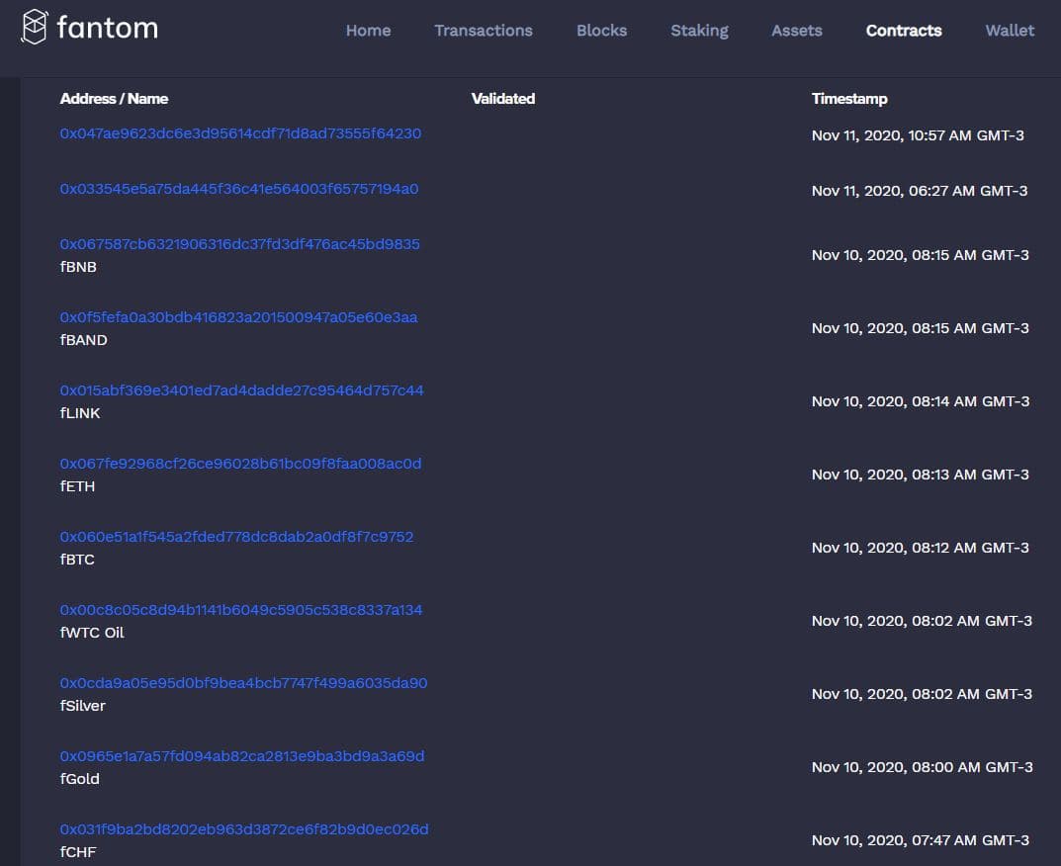Screen dimensions: 1061x866
Task: Open the Home menu item
Action: tap(368, 31)
